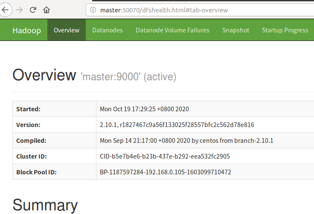Open the Startup Progress tab
Image resolution: width=314 pixels, height=214 pixels.
(285, 30)
